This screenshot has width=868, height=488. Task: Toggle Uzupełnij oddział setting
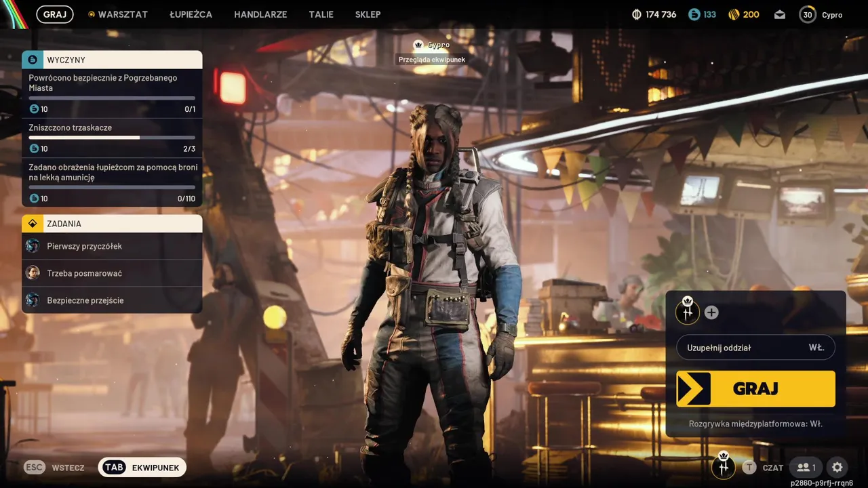tap(755, 348)
